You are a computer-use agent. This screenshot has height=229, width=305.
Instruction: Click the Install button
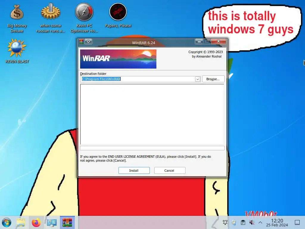click(134, 170)
